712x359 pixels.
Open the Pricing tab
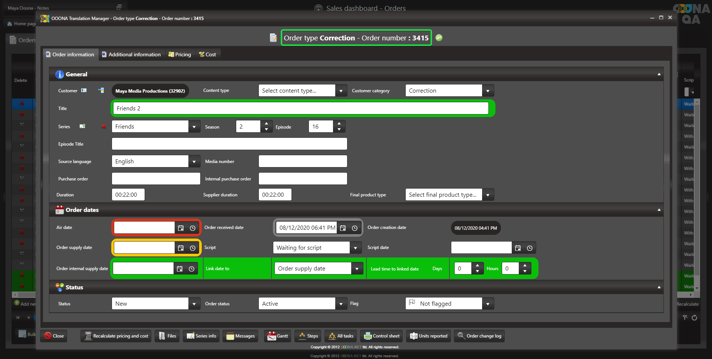(180, 54)
